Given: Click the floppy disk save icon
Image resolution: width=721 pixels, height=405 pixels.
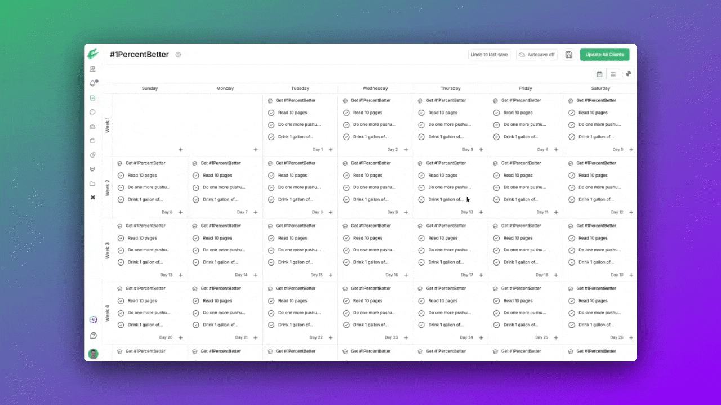Looking at the screenshot, I should coord(568,55).
